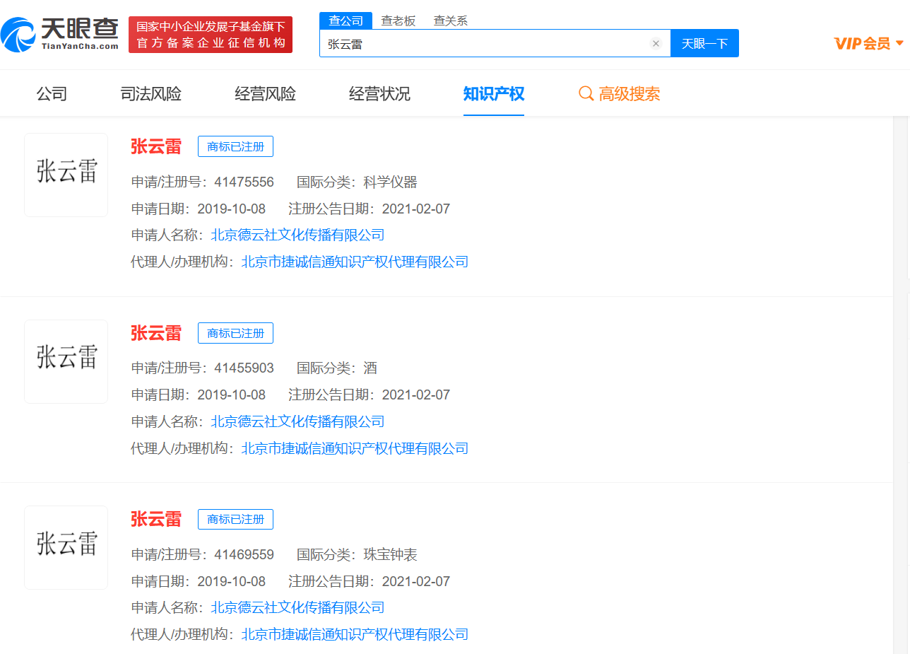Image resolution: width=910 pixels, height=654 pixels.
Task: Clear the search box with X icon
Action: (x=656, y=44)
